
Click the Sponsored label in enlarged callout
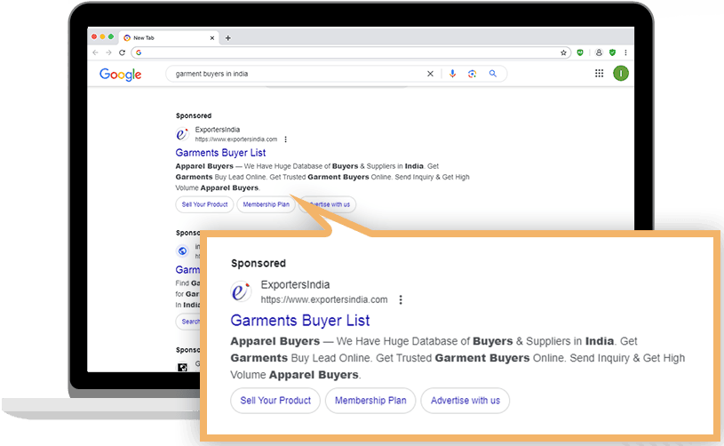coord(259,263)
